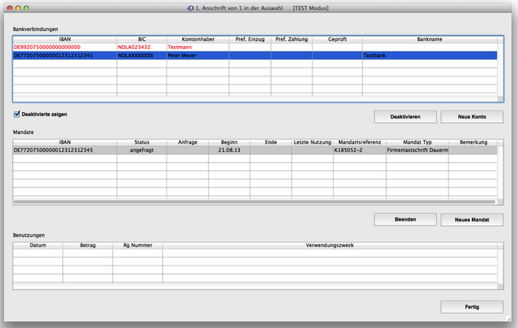Viewport: 518px width, 328px height.
Task: Click the BIC column header
Action: (x=142, y=37)
